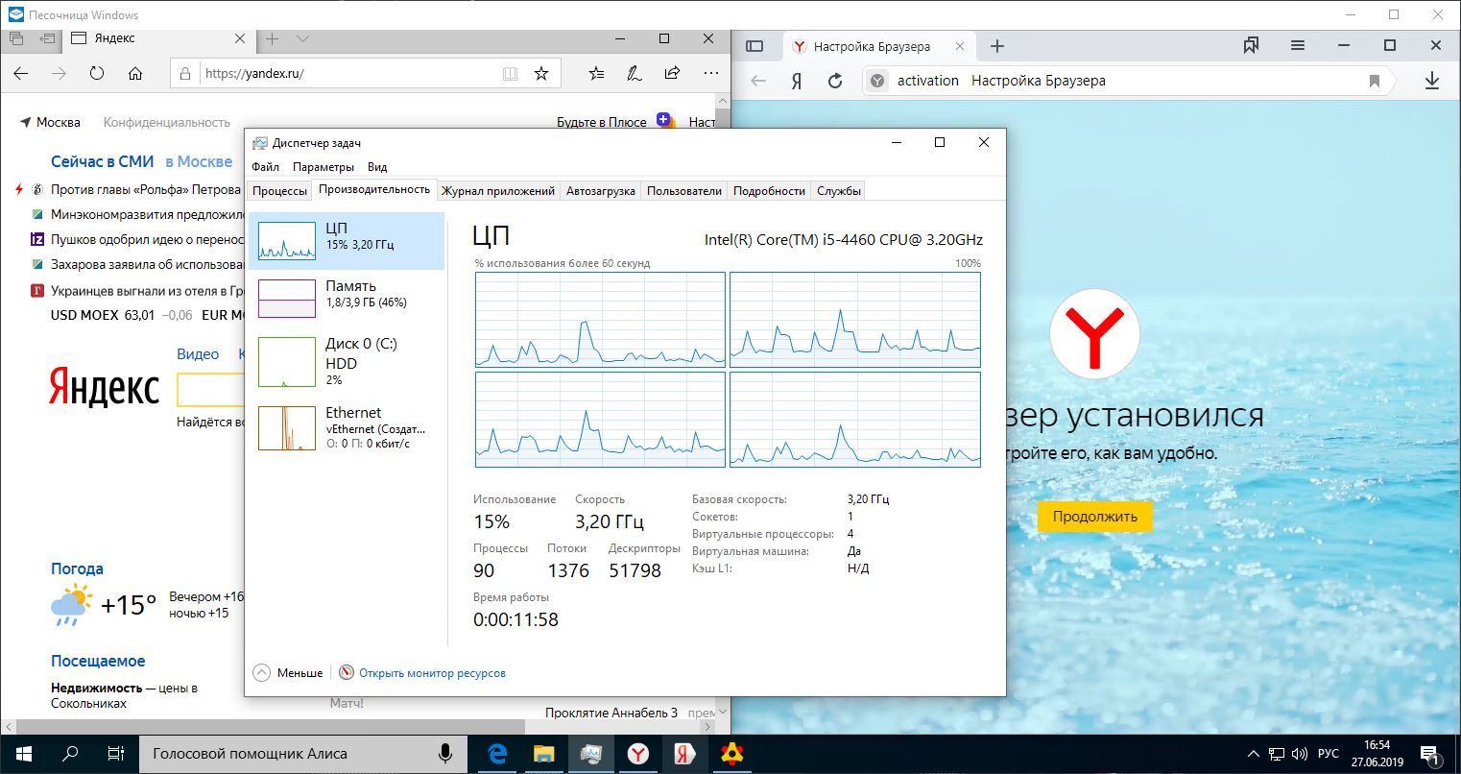The height and width of the screenshot is (774, 1461).
Task: Click the Конфиденциальность link on the Yandex page
Action: pyautogui.click(x=167, y=122)
